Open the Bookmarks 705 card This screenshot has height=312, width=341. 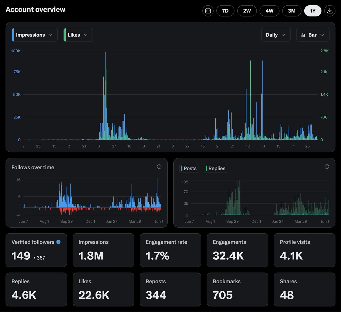pyautogui.click(x=238, y=290)
